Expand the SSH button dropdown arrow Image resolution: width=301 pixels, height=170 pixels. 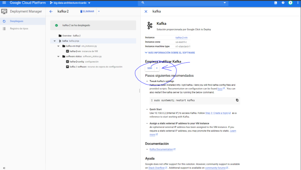click(157, 68)
